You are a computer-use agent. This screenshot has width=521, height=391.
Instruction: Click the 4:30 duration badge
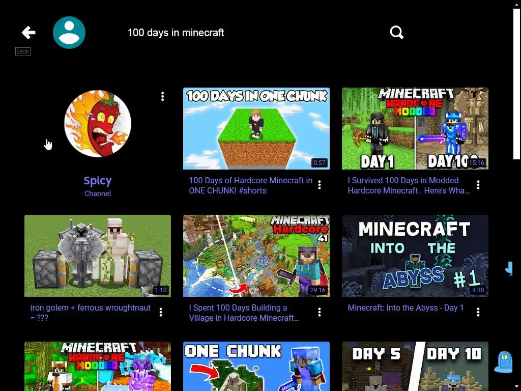coord(478,290)
